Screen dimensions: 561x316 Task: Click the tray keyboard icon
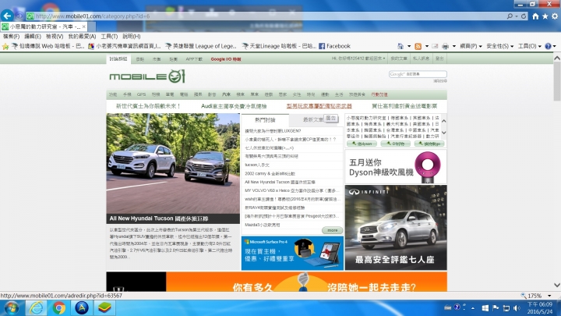(447, 307)
